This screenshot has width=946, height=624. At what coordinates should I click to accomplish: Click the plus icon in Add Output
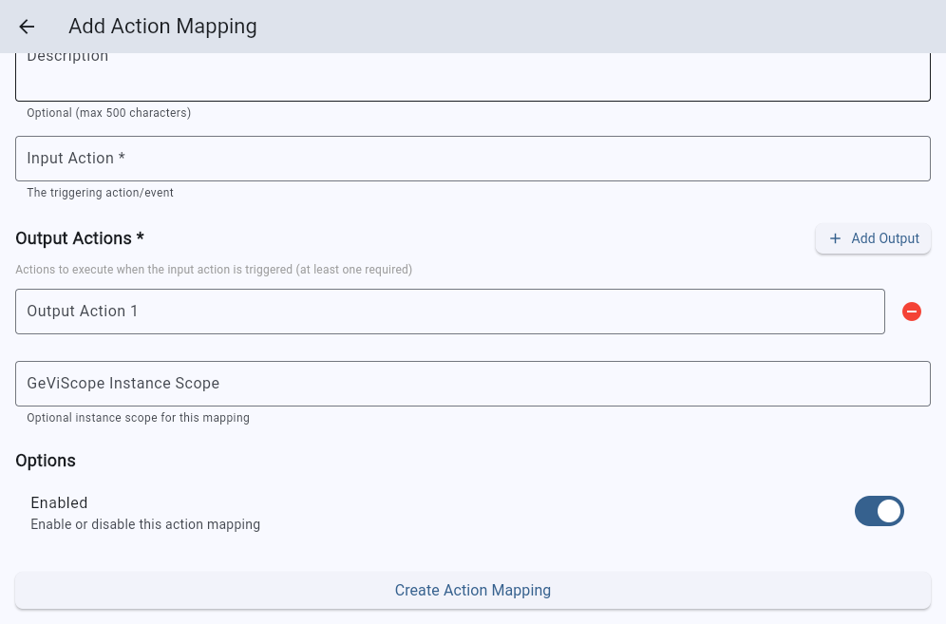pyautogui.click(x=835, y=238)
